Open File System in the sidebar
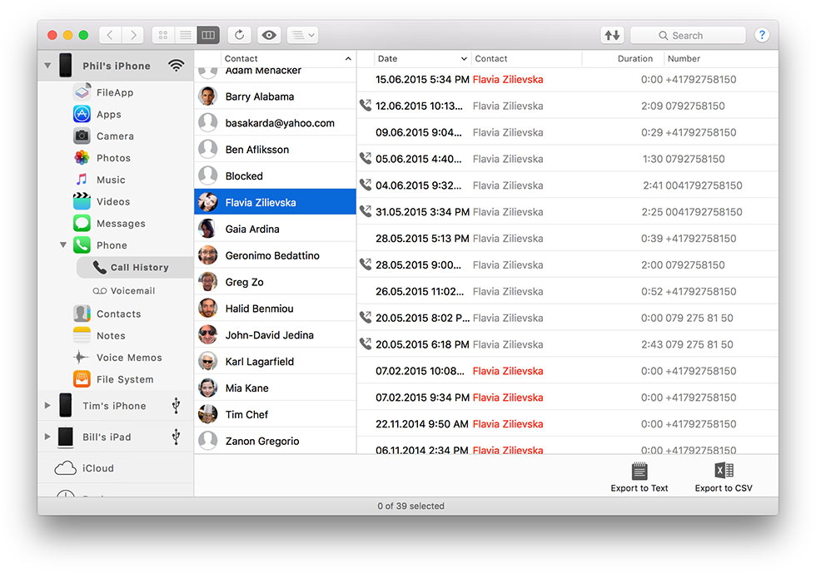Viewport: 816px width, 573px height. tap(124, 379)
